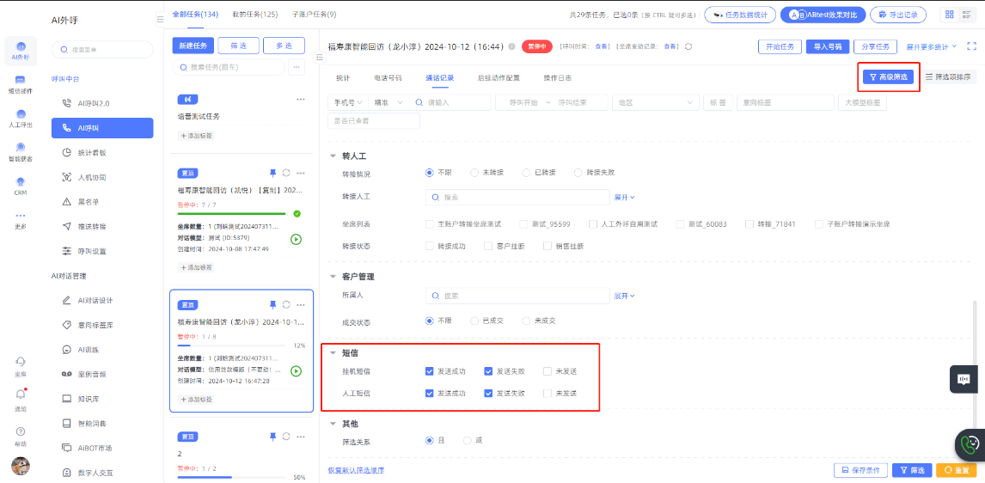Collapse the 短信 section
The height and width of the screenshot is (483, 985).
coord(333,353)
